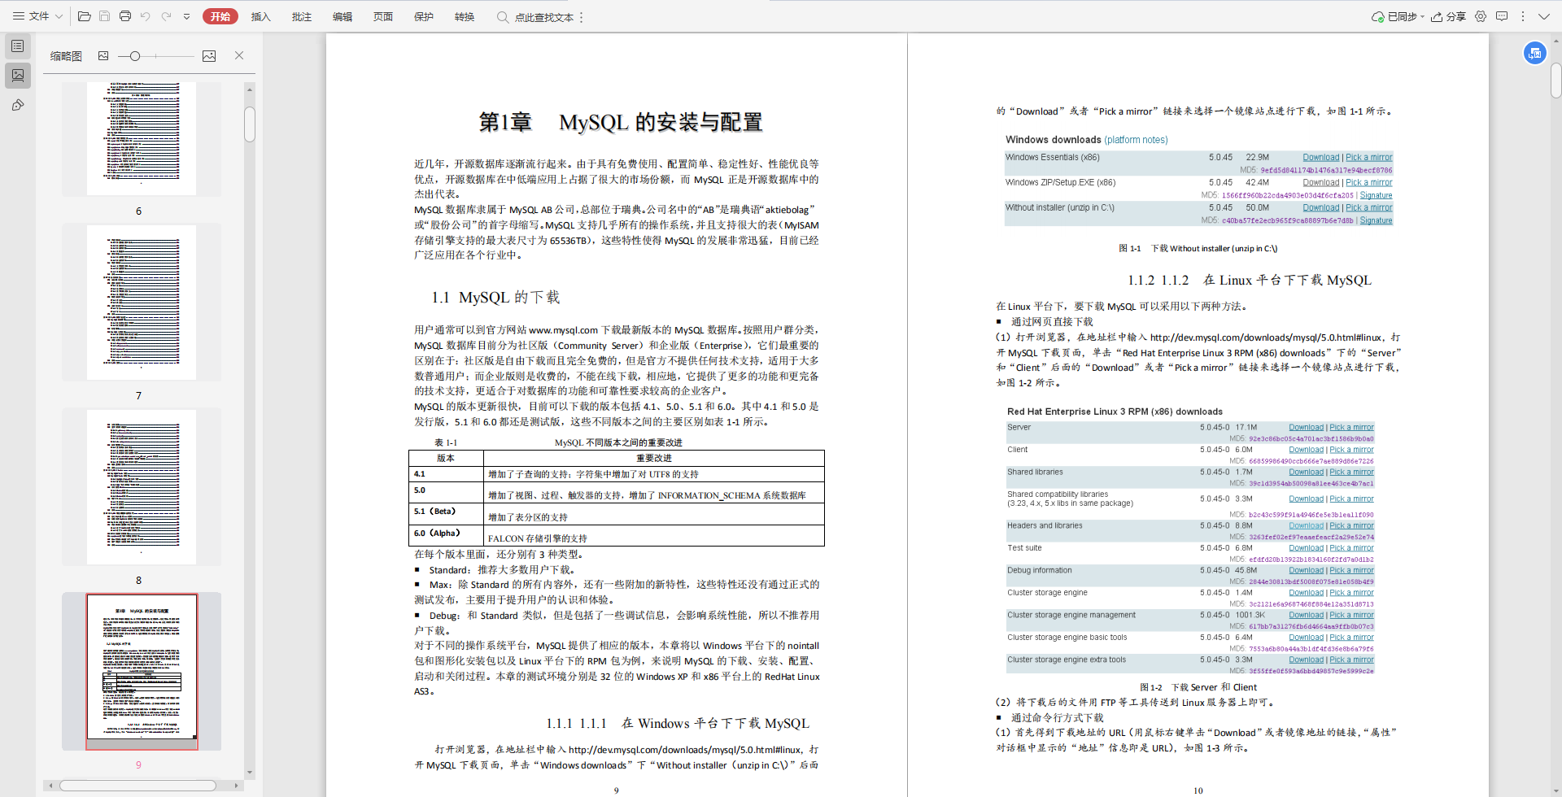
Task: Click the blue floating convert-to-Word button
Action: (1534, 53)
